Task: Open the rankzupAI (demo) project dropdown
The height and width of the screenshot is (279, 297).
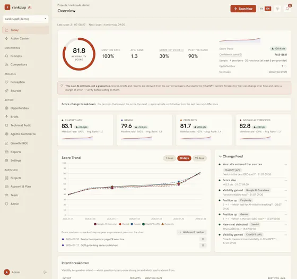Action: pos(26,19)
